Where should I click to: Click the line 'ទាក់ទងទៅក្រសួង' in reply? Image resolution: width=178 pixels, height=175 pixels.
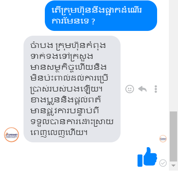[x=62, y=57]
